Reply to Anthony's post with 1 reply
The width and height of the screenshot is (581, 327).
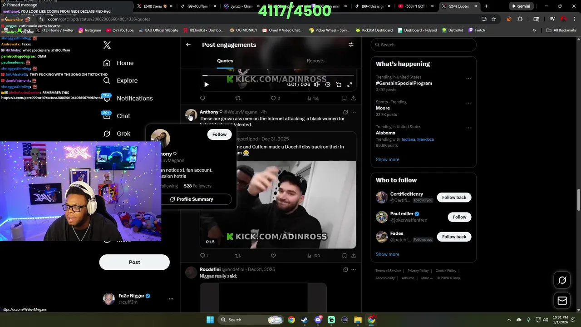coord(204,256)
